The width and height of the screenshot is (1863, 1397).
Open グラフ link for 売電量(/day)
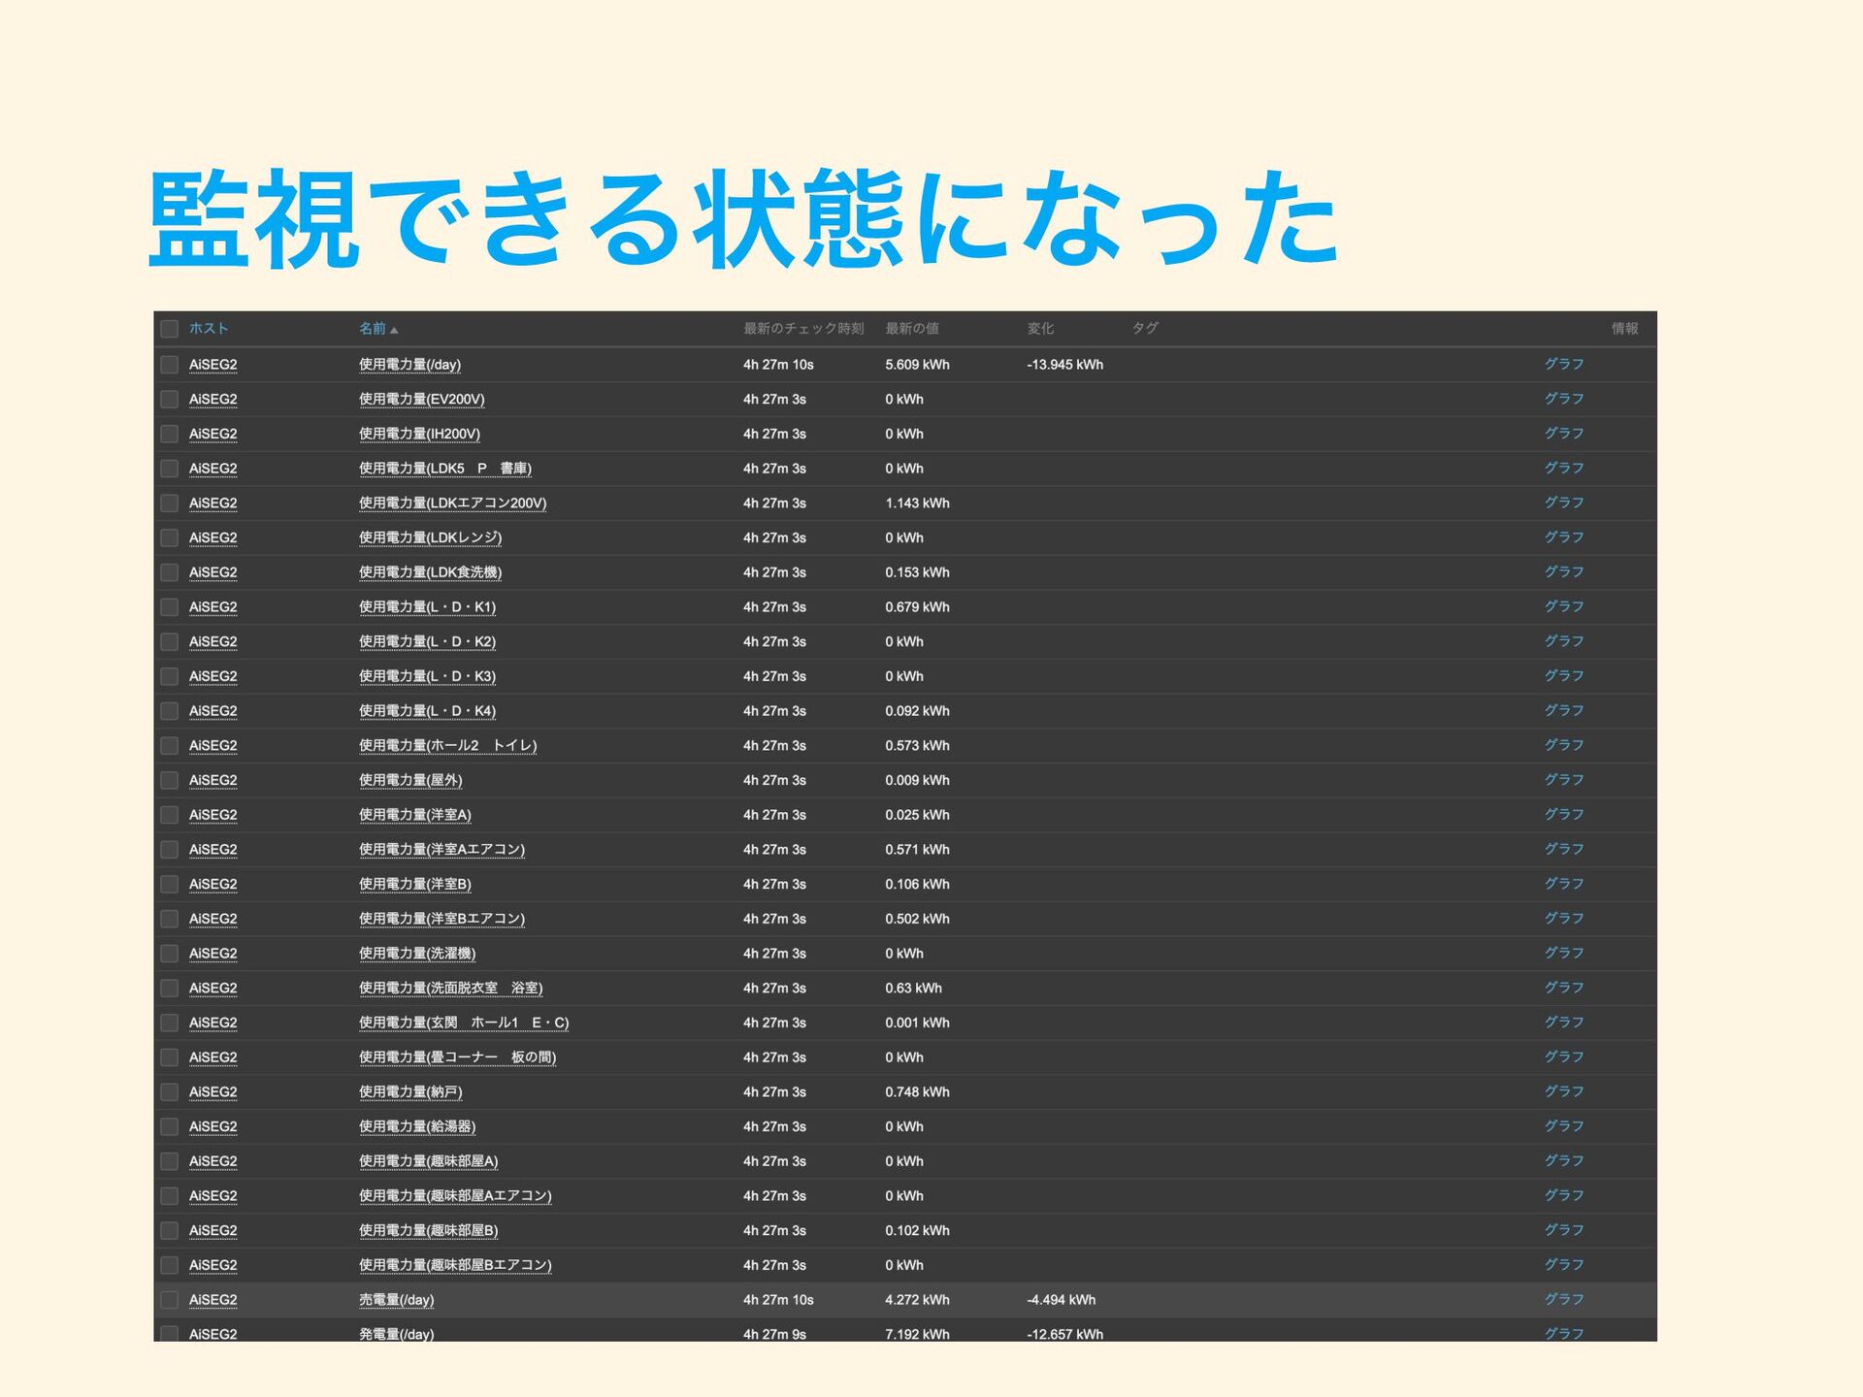[x=1564, y=1299]
